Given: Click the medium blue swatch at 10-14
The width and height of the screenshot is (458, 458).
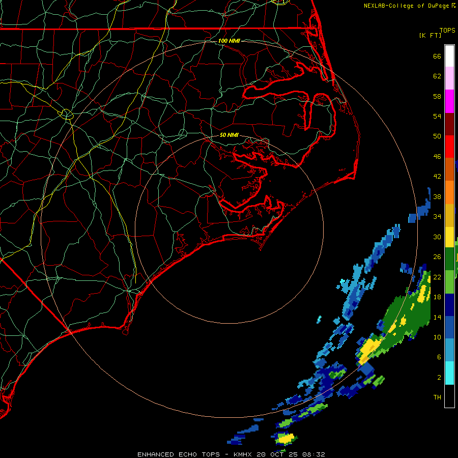Looking at the screenshot, I should 449,327.
